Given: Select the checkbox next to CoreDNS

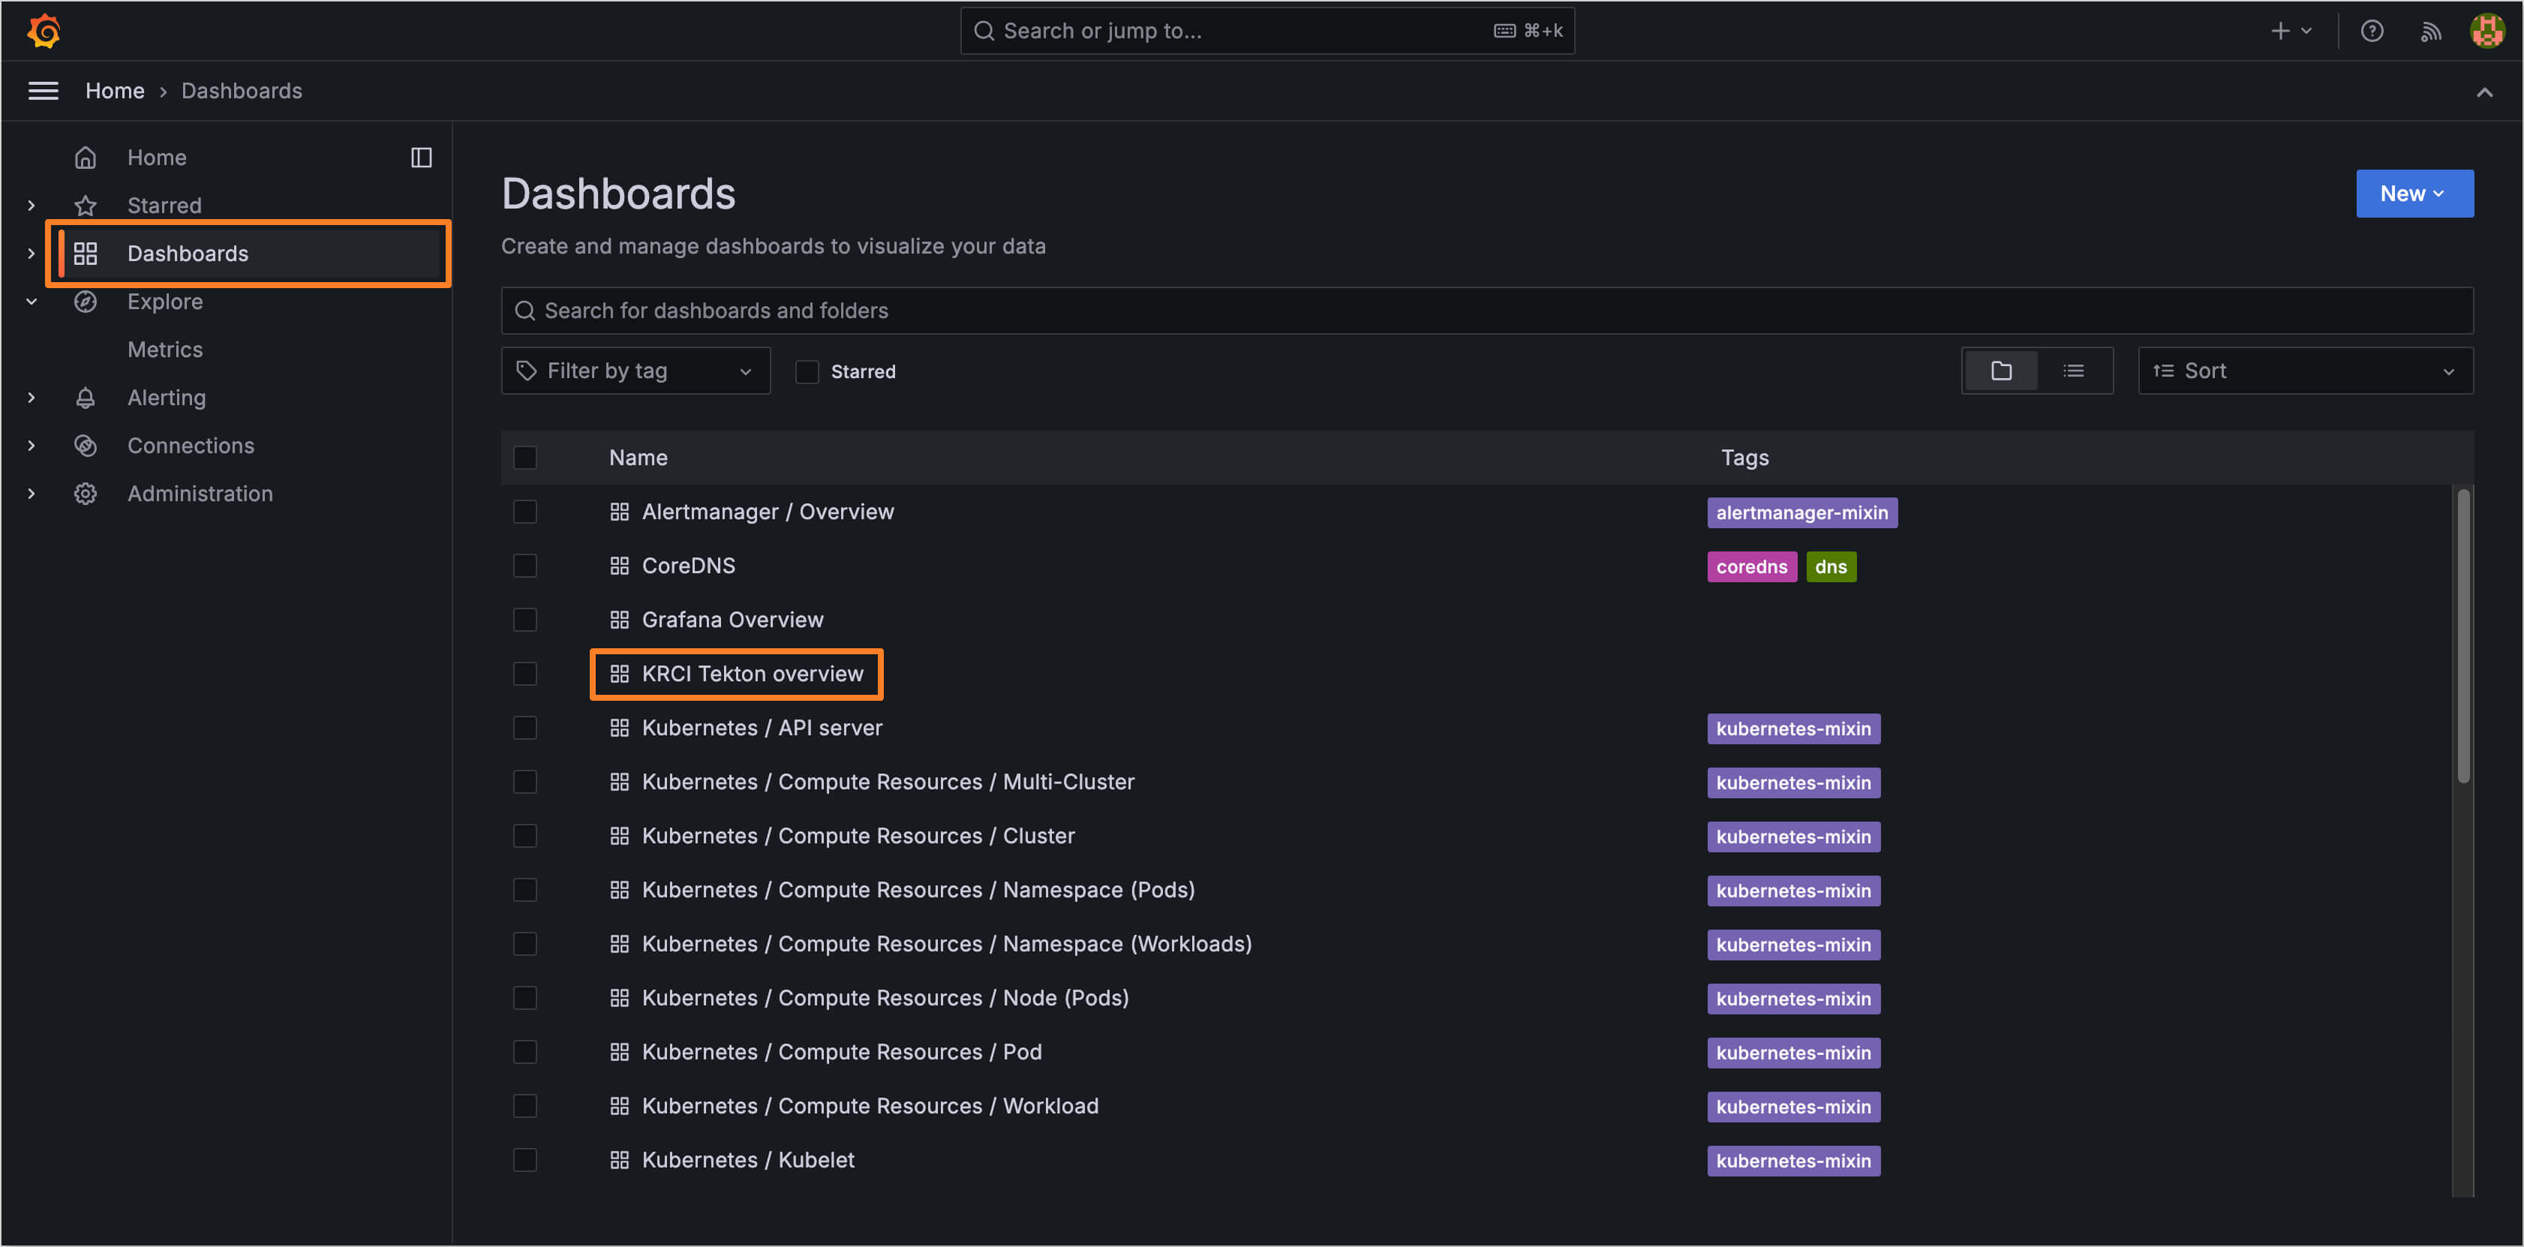Looking at the screenshot, I should coord(525,565).
